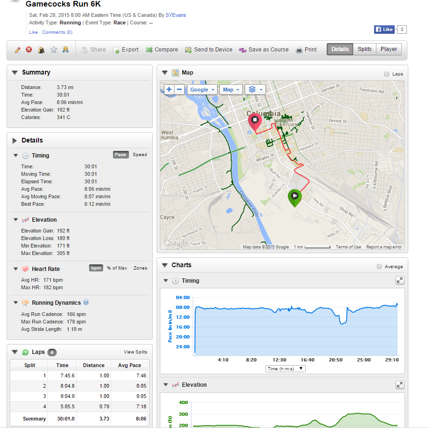Open the Time (h:m:s) axis dropdown
This screenshot has width=428, height=428.
[285, 369]
